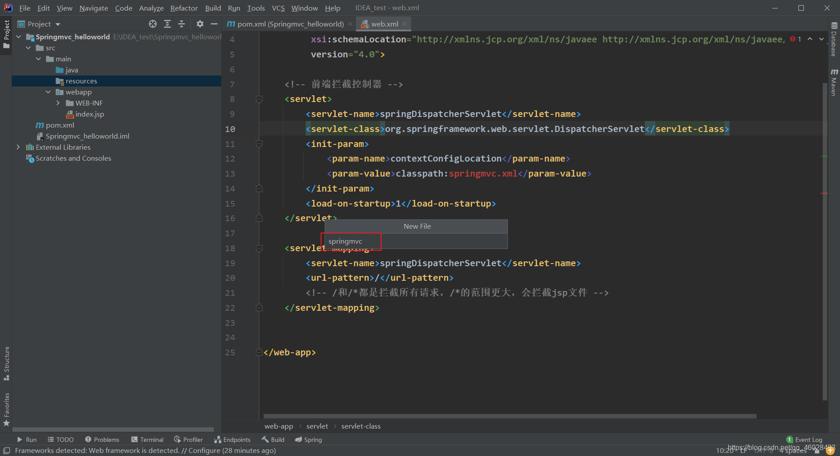Click servlet-class breadcrumb

coord(361,426)
